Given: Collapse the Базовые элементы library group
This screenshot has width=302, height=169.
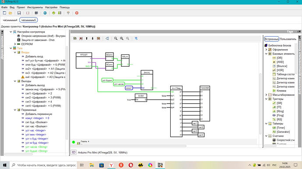Looking at the screenshot, I should 267,54.
